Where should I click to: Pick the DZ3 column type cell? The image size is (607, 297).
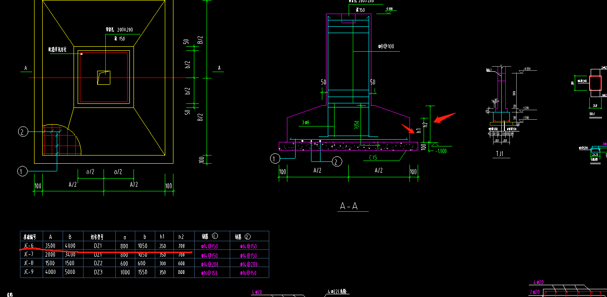tap(98, 273)
